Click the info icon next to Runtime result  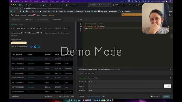[170, 78]
